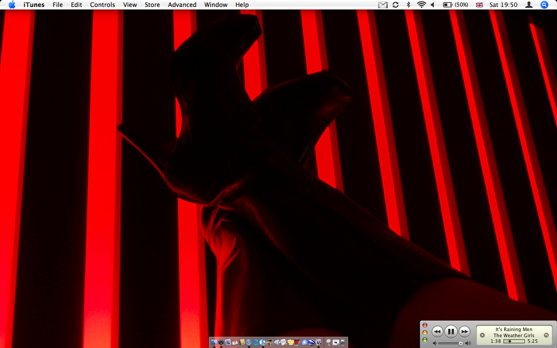Open the Wi-Fi AirPort status menu
The height and width of the screenshot is (348, 557).
click(421, 5)
